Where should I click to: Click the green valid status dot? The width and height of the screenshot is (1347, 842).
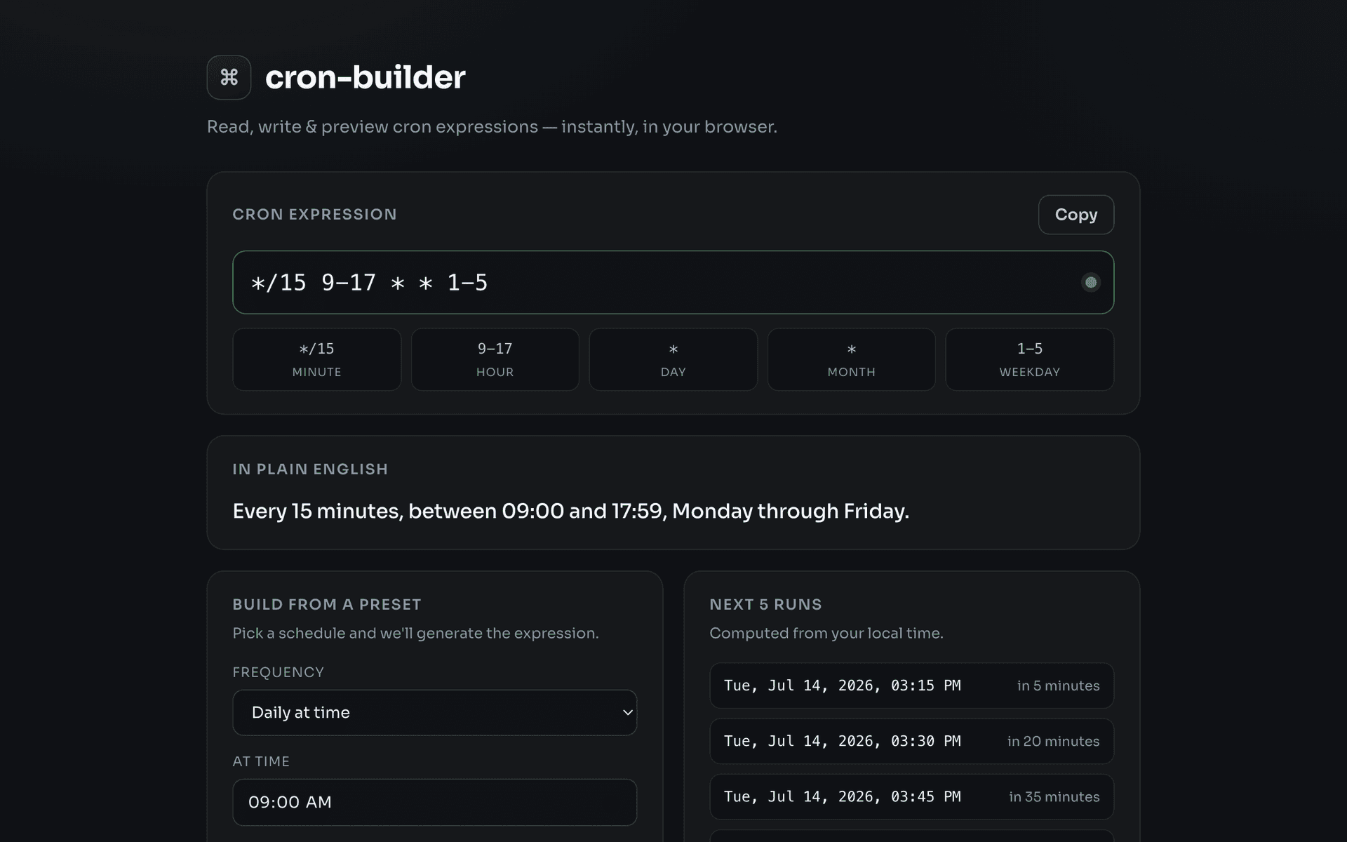point(1090,282)
